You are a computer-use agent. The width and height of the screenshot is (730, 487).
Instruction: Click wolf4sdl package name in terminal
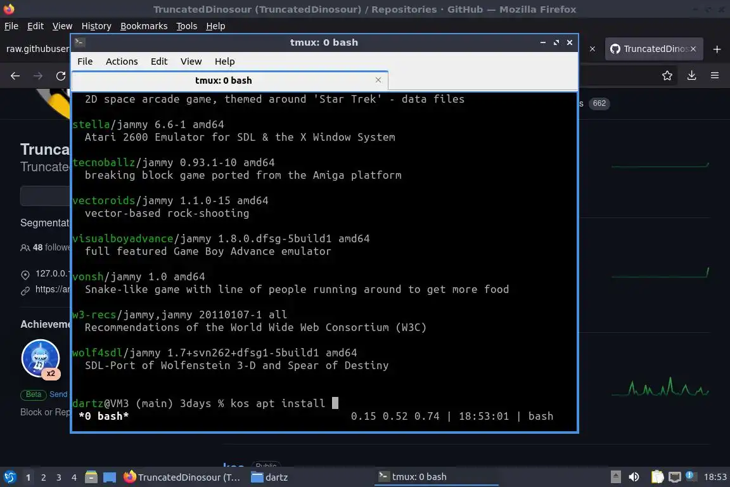coord(97,353)
